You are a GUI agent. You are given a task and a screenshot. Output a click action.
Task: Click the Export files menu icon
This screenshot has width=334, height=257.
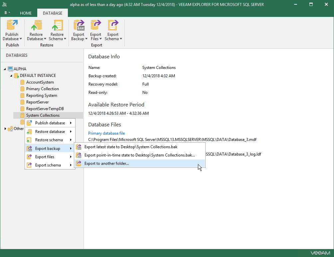coord(29,157)
